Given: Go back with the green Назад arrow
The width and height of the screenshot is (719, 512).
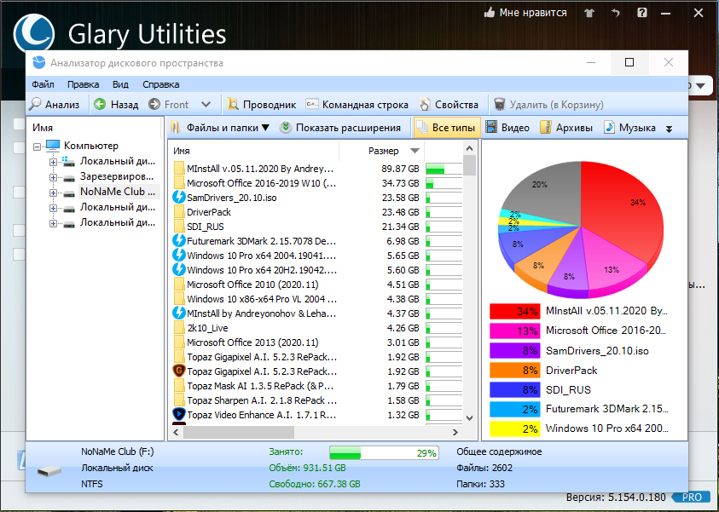Looking at the screenshot, I should tap(100, 105).
